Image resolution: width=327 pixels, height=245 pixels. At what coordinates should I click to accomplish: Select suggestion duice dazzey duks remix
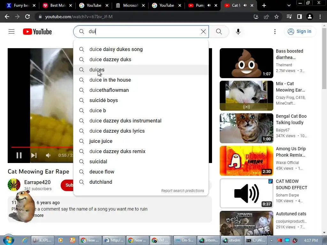click(x=141, y=151)
